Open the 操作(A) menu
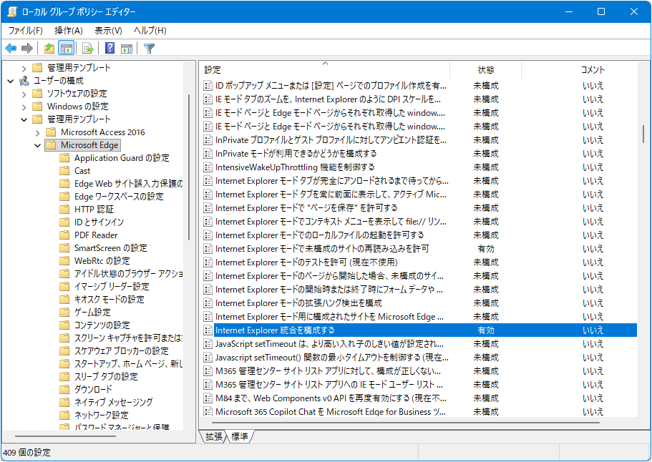 pyautogui.click(x=69, y=30)
